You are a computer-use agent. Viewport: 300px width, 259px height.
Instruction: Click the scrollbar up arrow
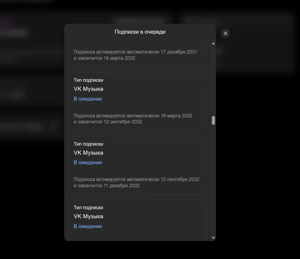tap(213, 43)
